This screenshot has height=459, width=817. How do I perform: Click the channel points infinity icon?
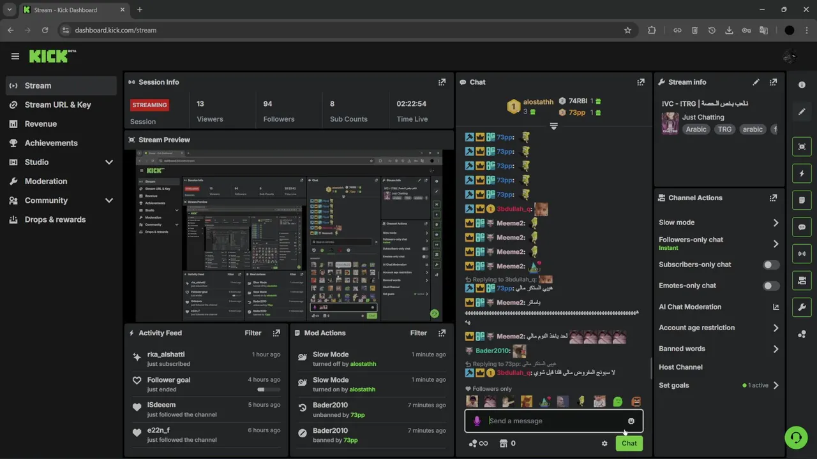tap(478, 444)
